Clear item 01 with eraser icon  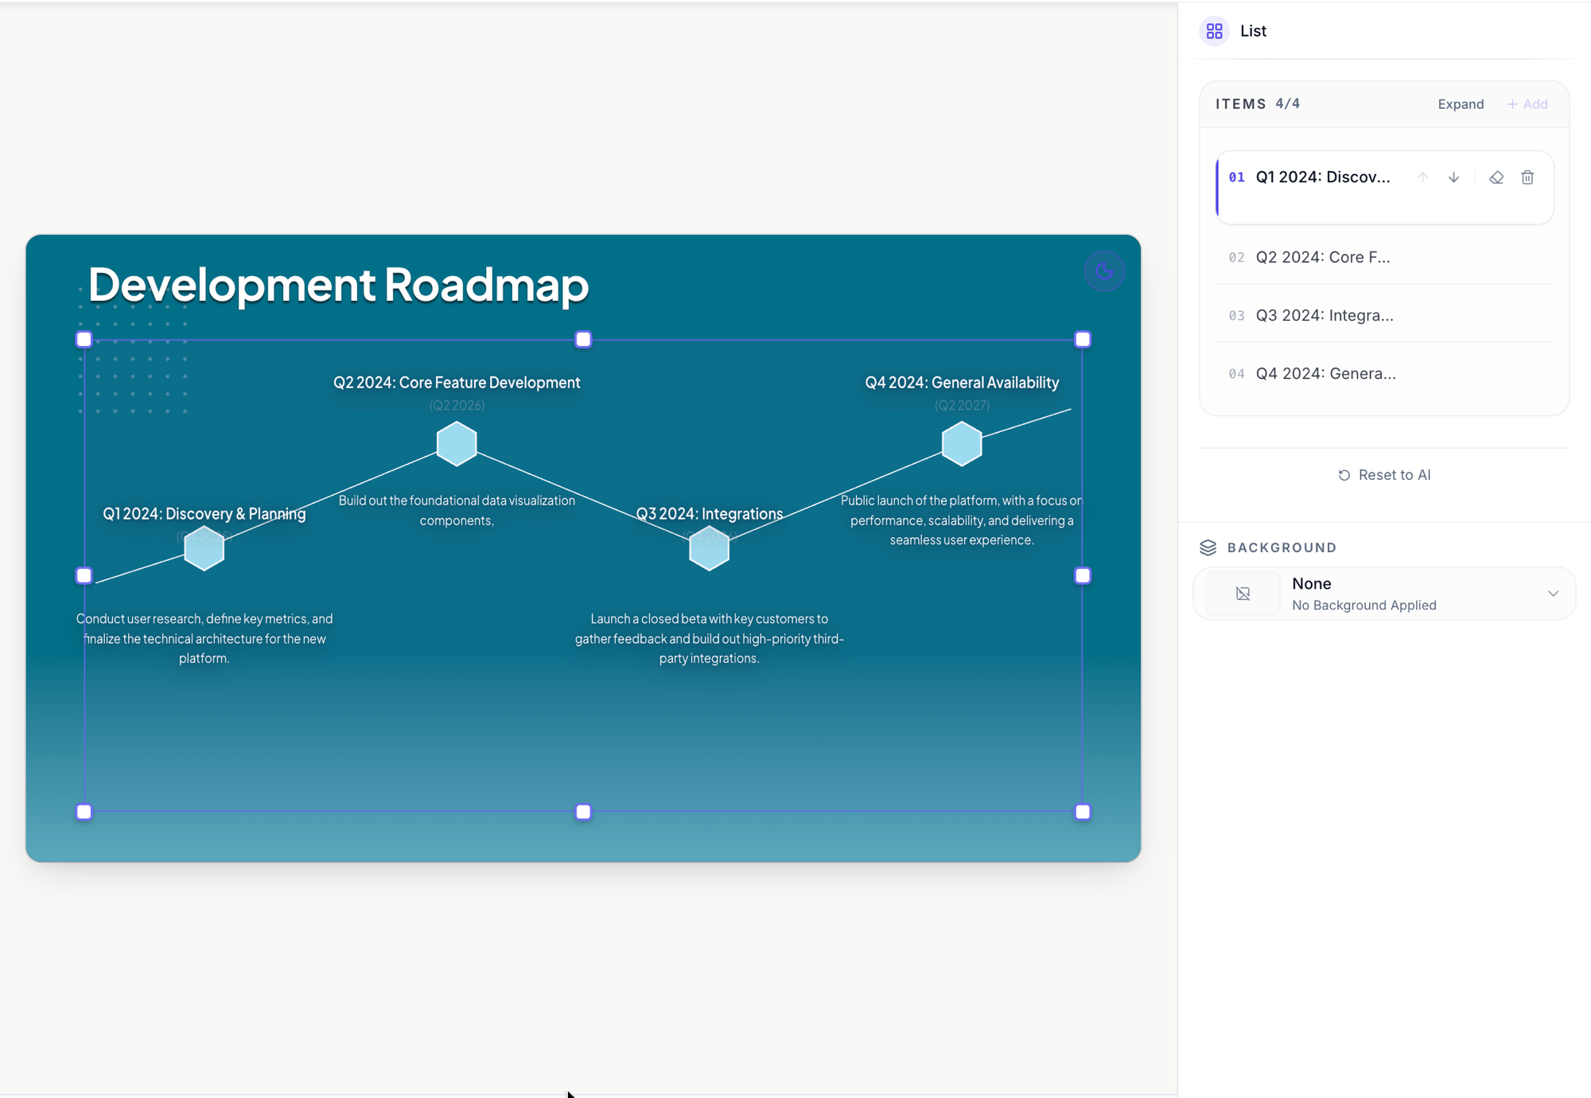pos(1496,177)
